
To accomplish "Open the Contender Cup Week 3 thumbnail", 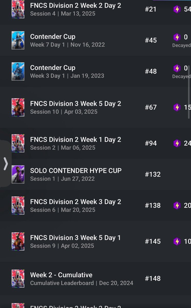I will [18, 71].
